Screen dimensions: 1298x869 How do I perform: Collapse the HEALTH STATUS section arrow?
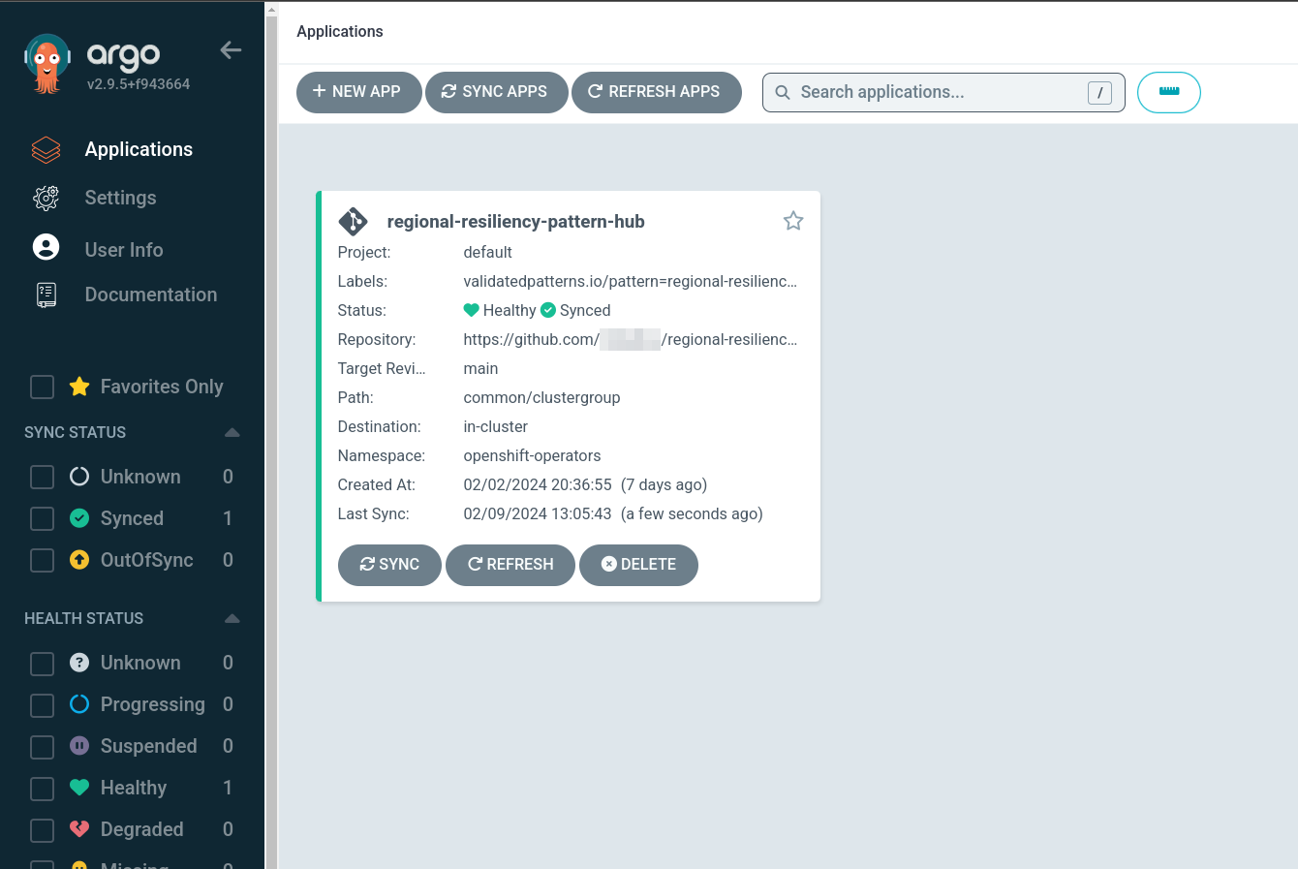tap(232, 618)
